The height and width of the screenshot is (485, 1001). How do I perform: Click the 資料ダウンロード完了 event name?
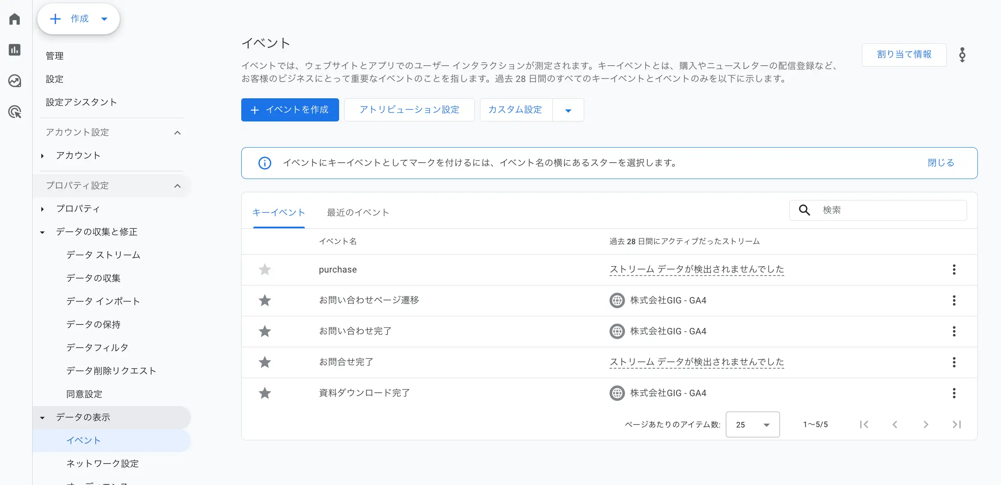click(364, 393)
